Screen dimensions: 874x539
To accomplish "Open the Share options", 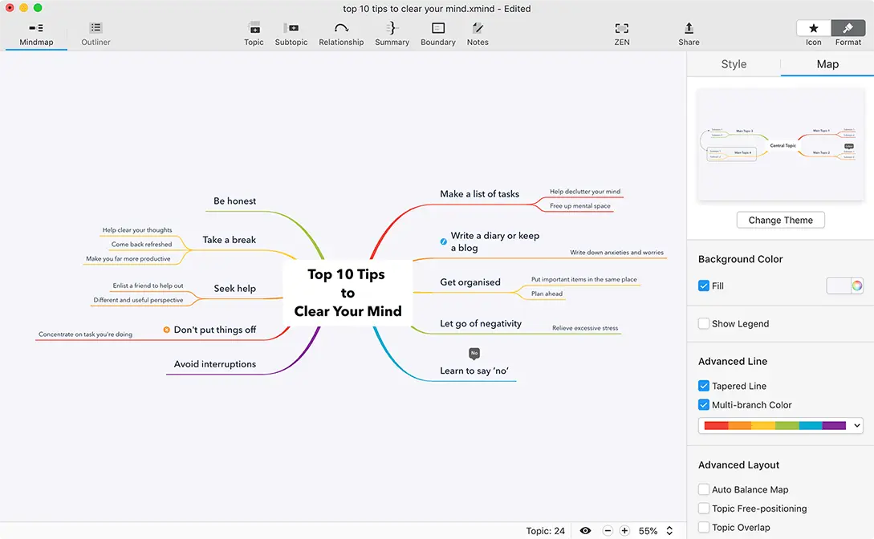I will click(689, 34).
